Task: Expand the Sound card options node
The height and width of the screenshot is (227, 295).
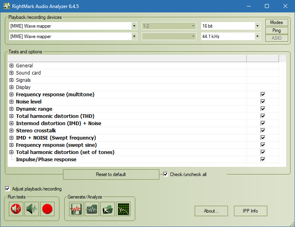Action: point(12,73)
